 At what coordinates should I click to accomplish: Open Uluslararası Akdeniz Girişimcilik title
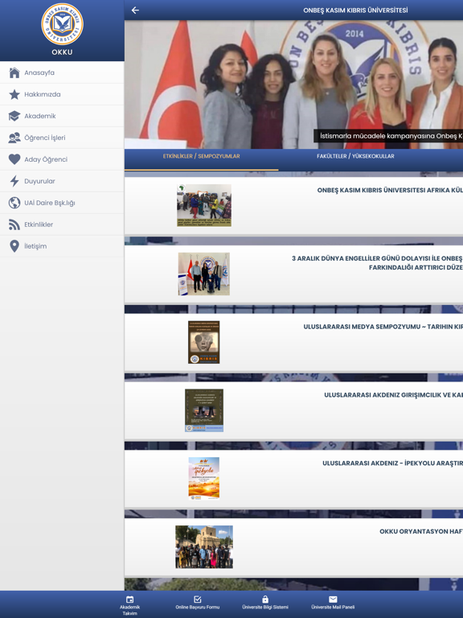pyautogui.click(x=393, y=395)
